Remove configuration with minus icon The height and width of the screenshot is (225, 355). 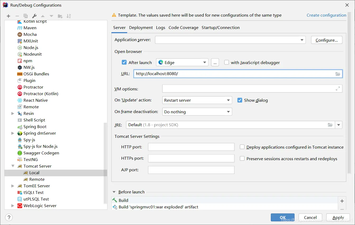tap(17, 16)
